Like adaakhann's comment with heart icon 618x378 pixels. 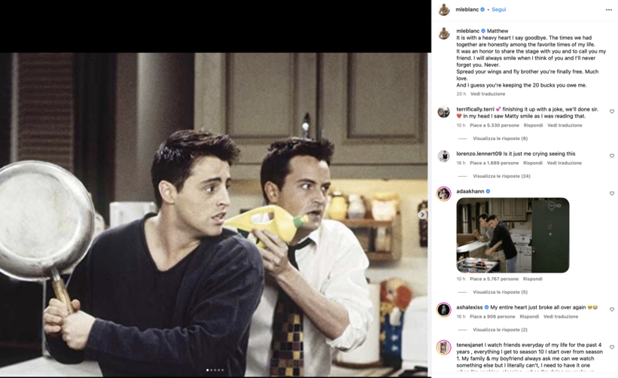(612, 194)
